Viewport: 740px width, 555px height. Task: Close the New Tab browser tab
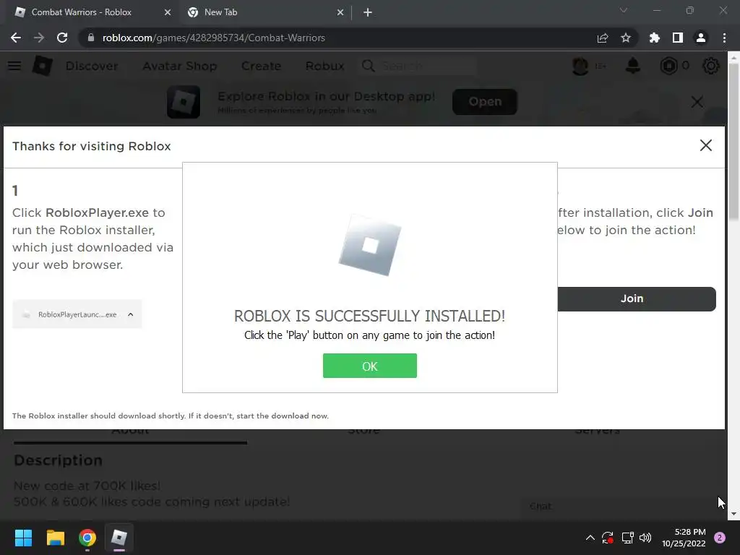[340, 12]
